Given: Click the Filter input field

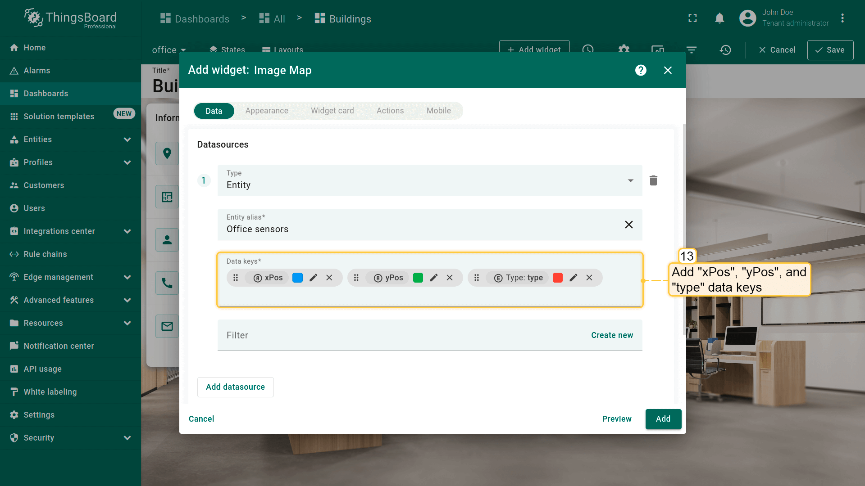Looking at the screenshot, I should [396, 335].
